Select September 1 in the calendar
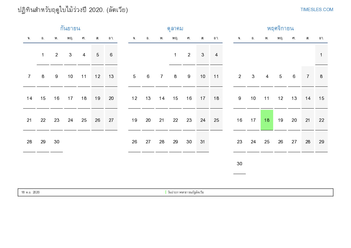This screenshot has width=351, height=248. (x=43, y=55)
